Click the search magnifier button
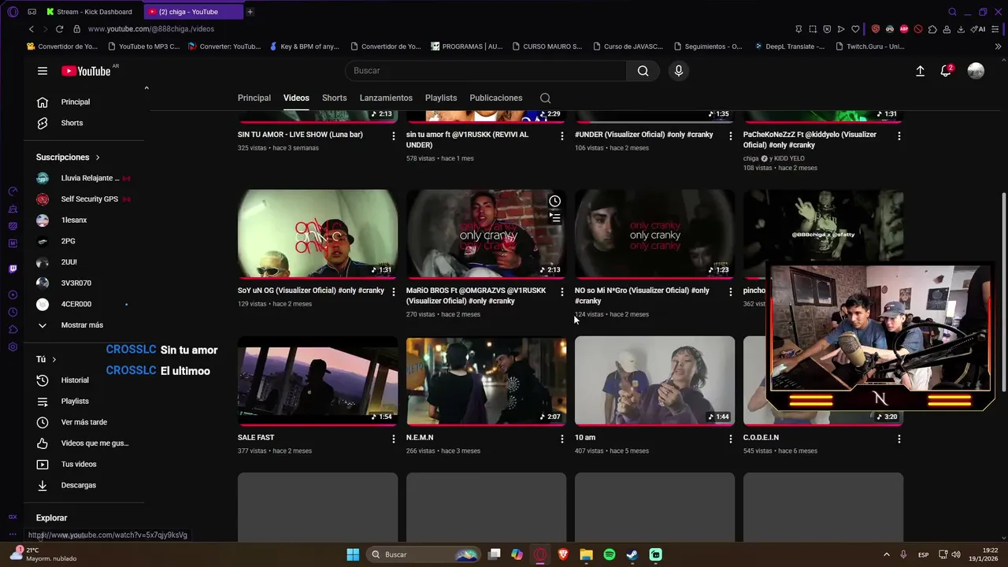Screen dimensions: 1008x567 click(x=643, y=71)
